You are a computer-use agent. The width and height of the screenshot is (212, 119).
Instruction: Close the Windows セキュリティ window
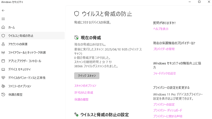[209, 2]
